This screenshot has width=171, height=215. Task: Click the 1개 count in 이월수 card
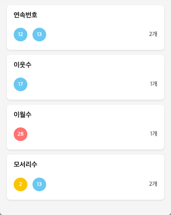click(153, 134)
